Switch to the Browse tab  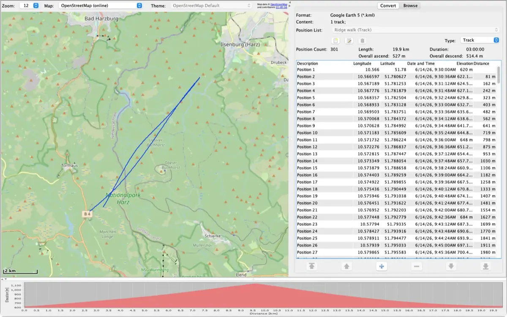[410, 5]
